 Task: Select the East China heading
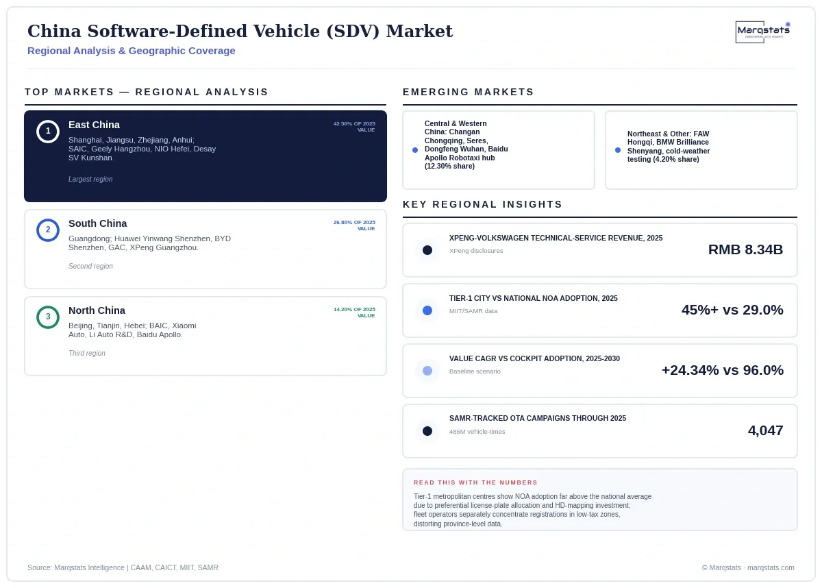pyautogui.click(x=94, y=125)
